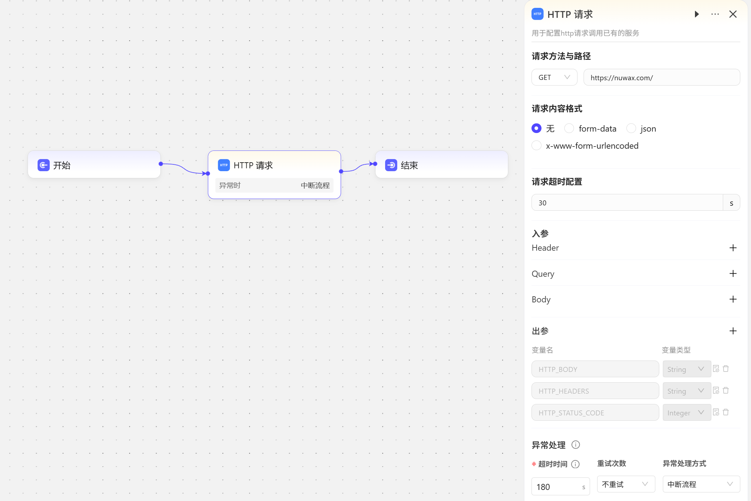Open the GET request method dropdown
751x501 pixels.
[x=554, y=77]
